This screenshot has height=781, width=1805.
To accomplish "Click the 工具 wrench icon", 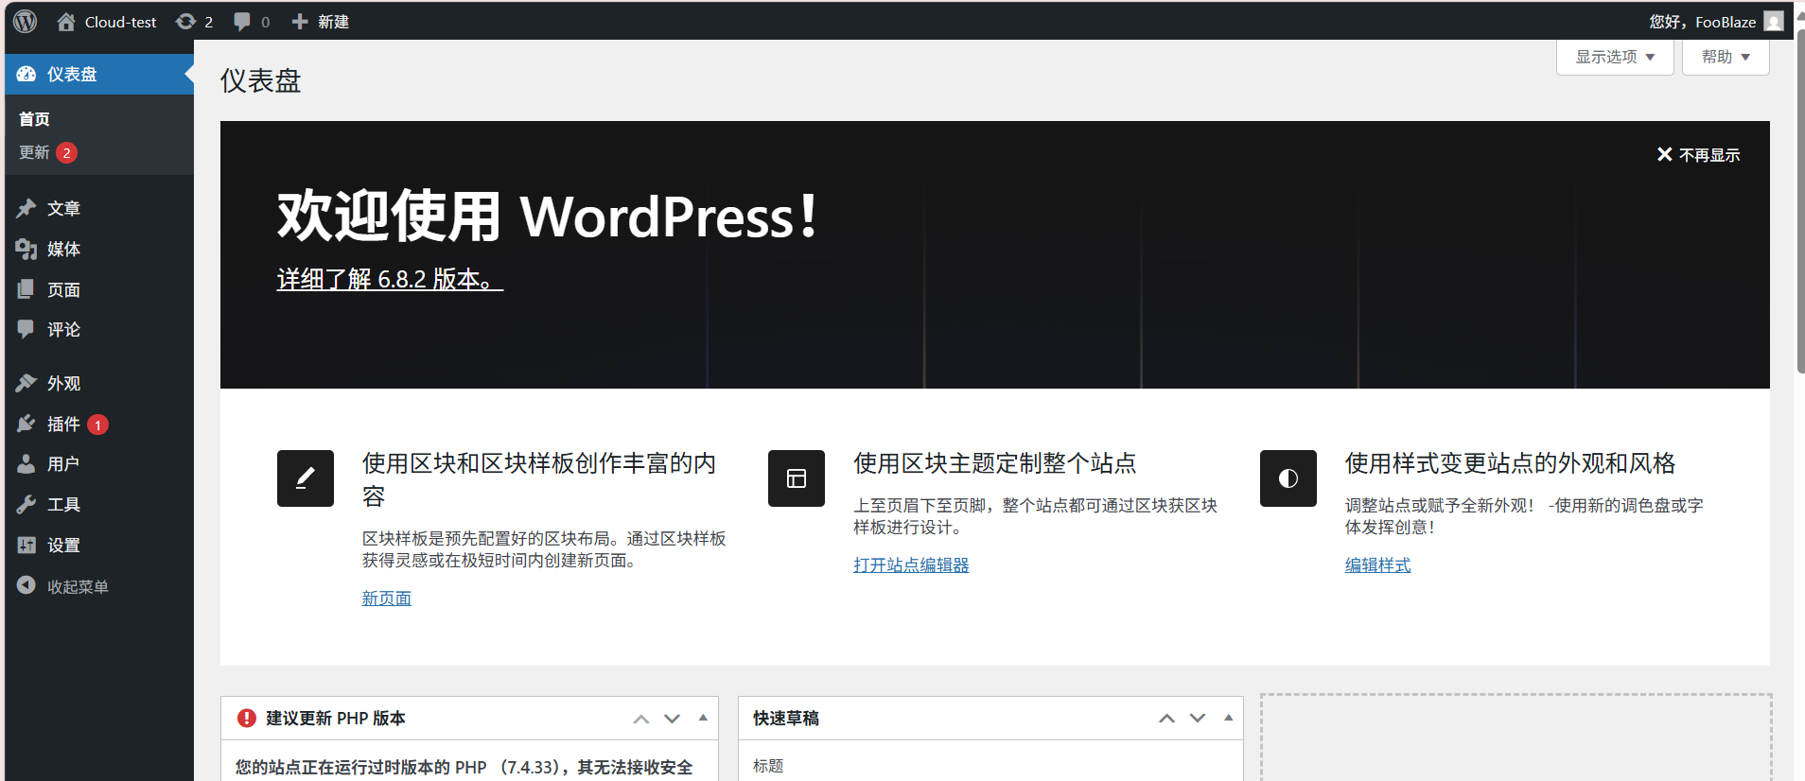I will point(26,504).
